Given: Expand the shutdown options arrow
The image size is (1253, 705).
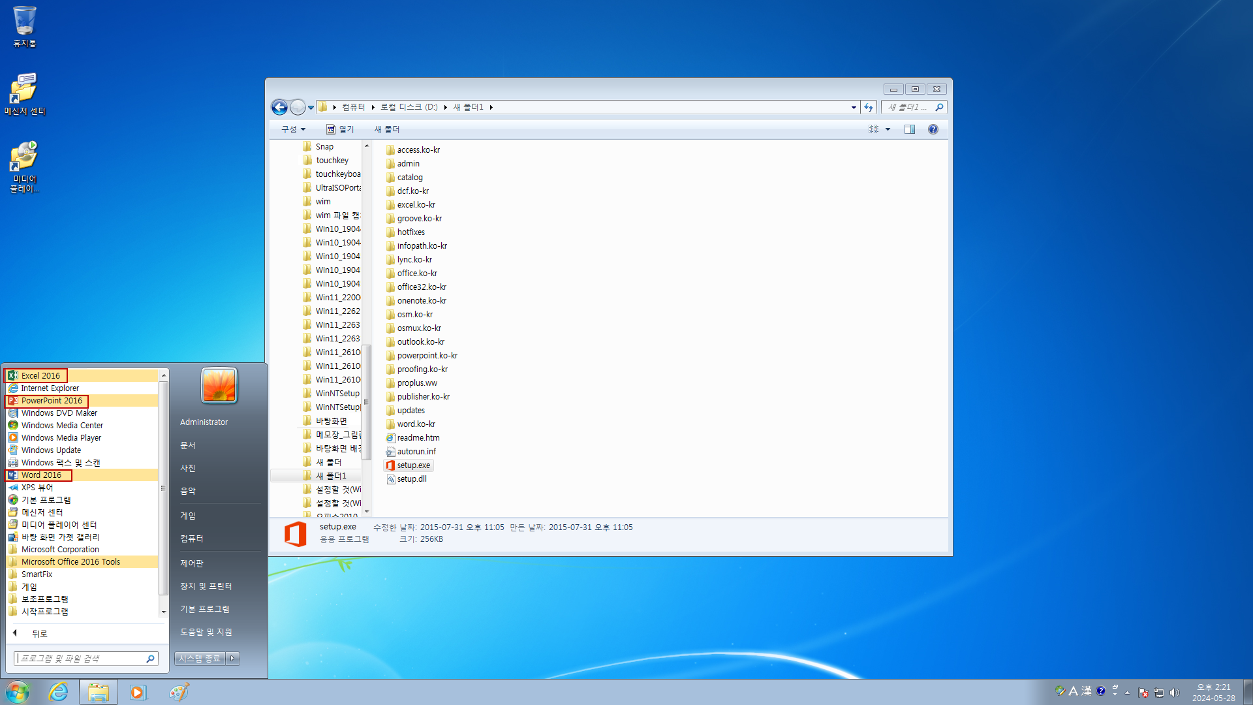Looking at the screenshot, I should click(x=233, y=659).
